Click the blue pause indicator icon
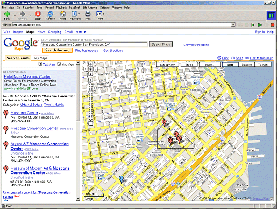 point(271,16)
